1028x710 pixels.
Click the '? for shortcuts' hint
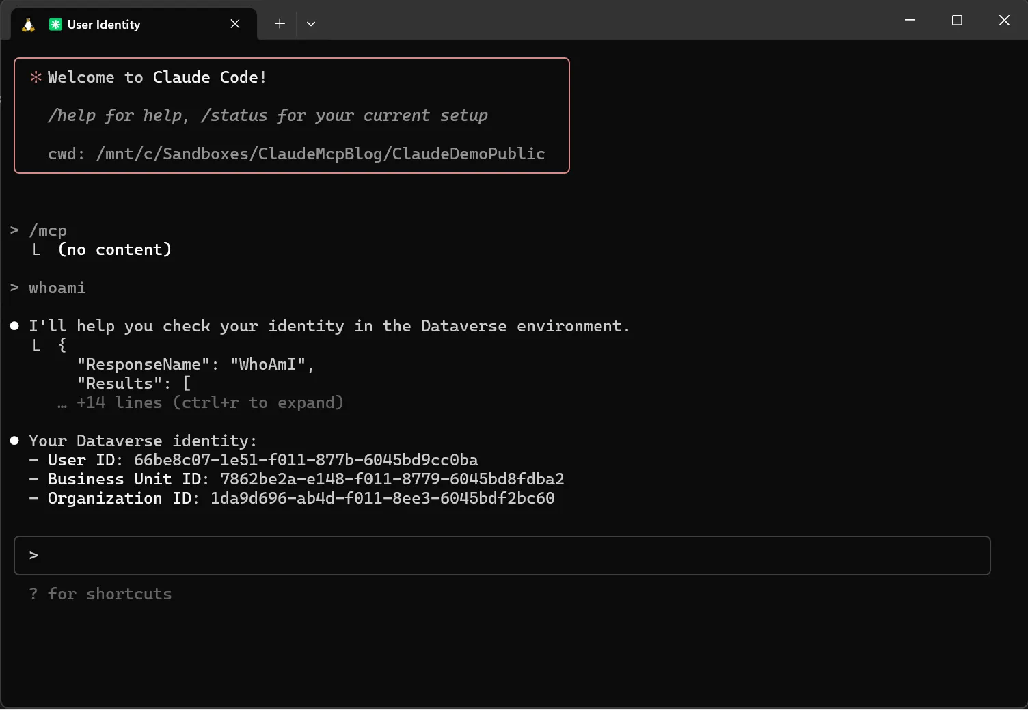(100, 594)
